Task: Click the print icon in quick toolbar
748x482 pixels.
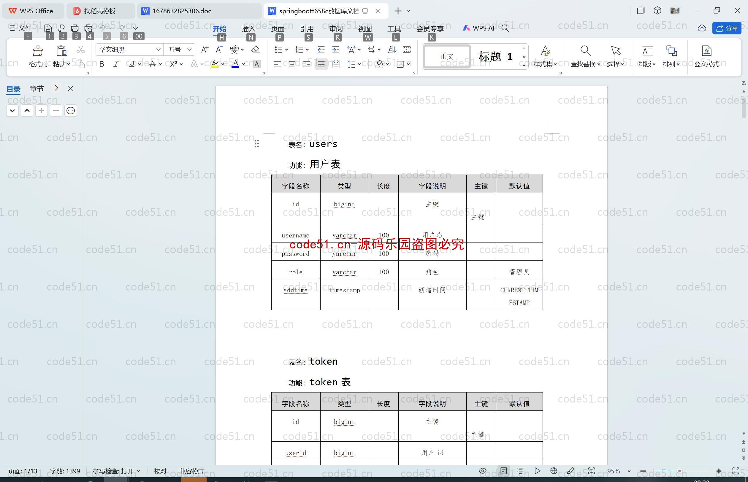Action: (75, 28)
